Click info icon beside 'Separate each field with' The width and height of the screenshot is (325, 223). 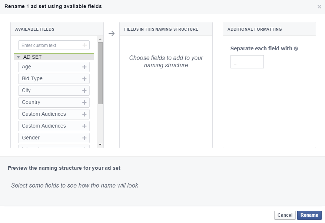click(296, 49)
